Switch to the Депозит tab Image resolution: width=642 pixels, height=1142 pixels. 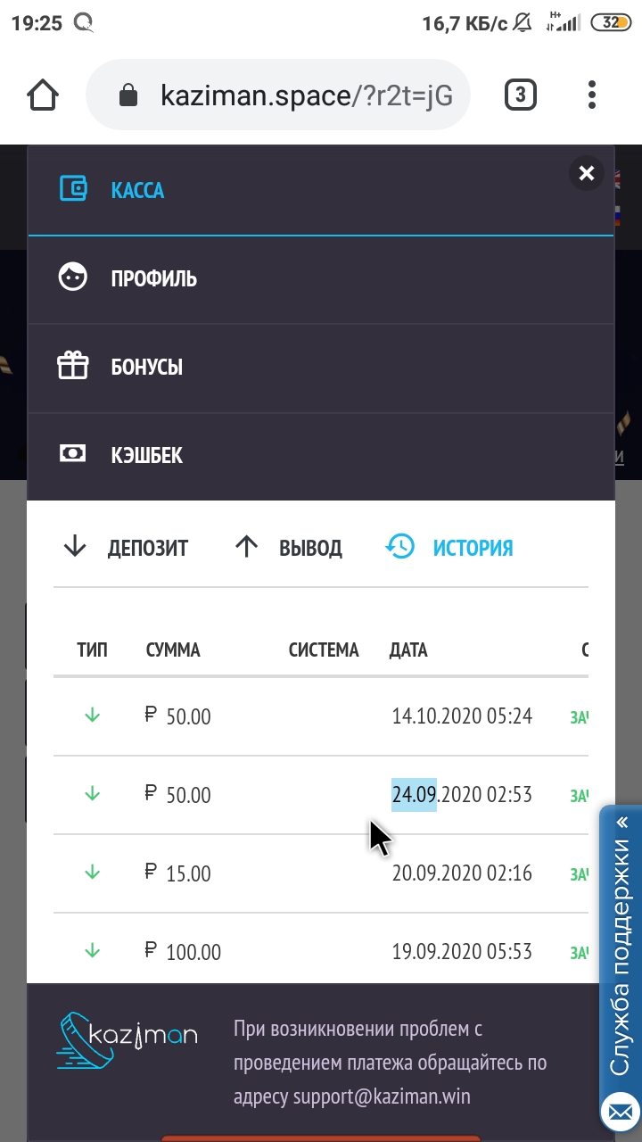[127, 548]
